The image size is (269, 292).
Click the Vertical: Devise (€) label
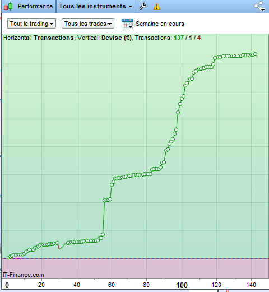[x=104, y=38]
